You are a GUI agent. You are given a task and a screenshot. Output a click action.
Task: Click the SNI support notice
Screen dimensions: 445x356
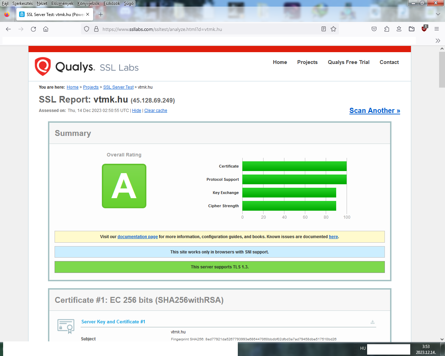click(220, 252)
